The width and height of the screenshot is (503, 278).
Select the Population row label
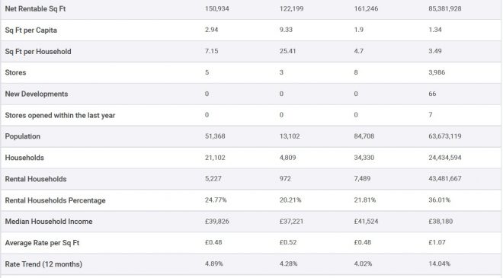click(x=22, y=136)
